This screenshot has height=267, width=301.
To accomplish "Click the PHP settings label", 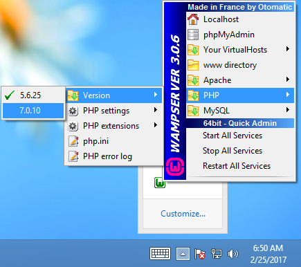I will coord(106,111).
